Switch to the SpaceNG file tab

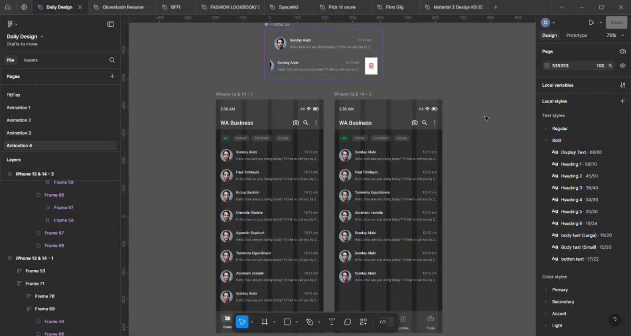coord(288,7)
